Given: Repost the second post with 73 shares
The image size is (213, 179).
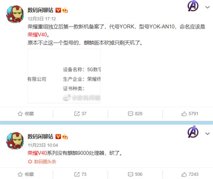Looking at the screenshot, I should 80,174.
